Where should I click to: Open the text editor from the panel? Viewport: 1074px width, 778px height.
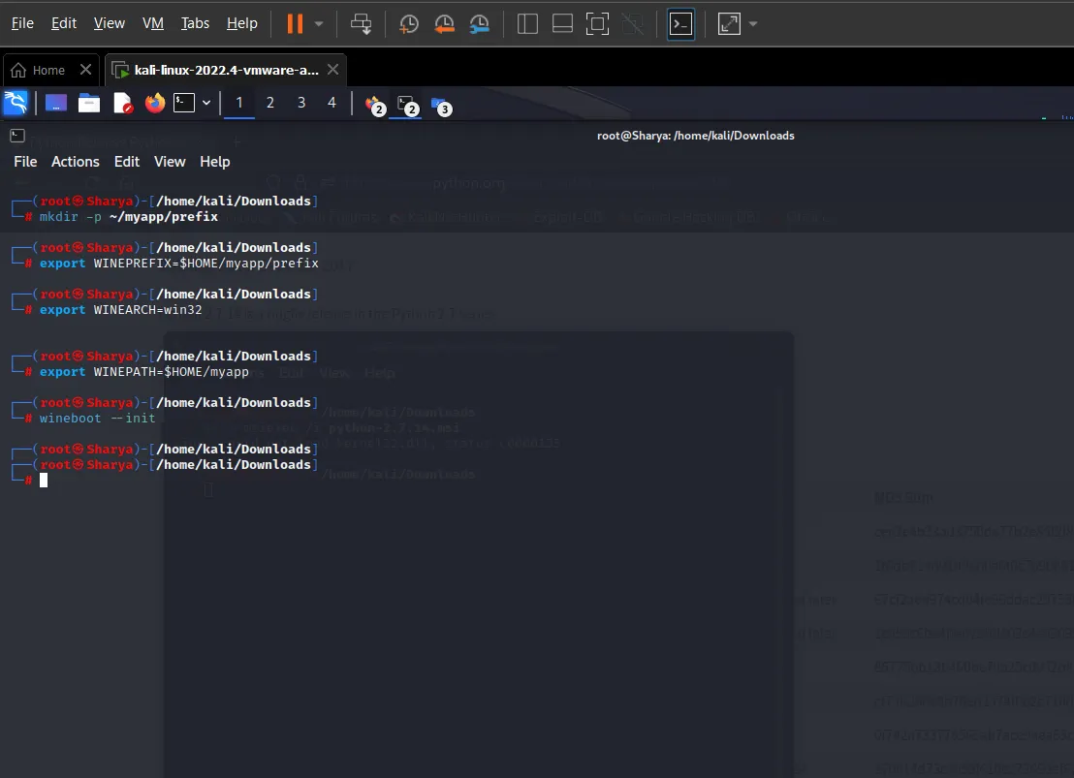(x=121, y=103)
